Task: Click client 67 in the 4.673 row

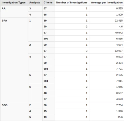Action: click(x=45, y=99)
